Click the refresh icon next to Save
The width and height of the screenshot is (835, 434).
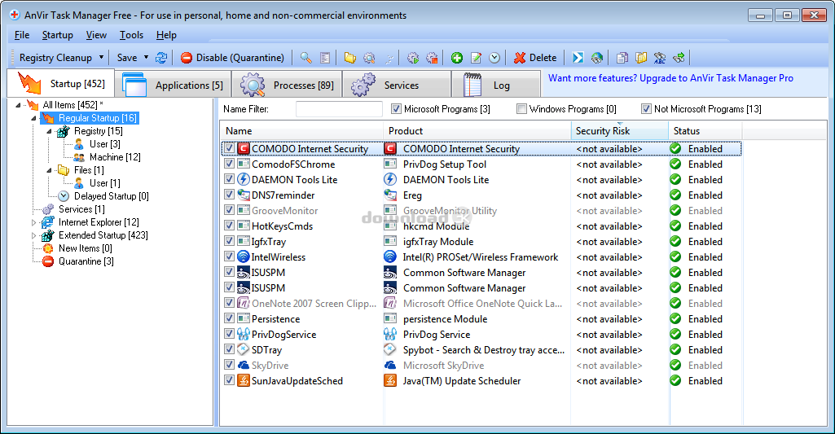coord(161,58)
